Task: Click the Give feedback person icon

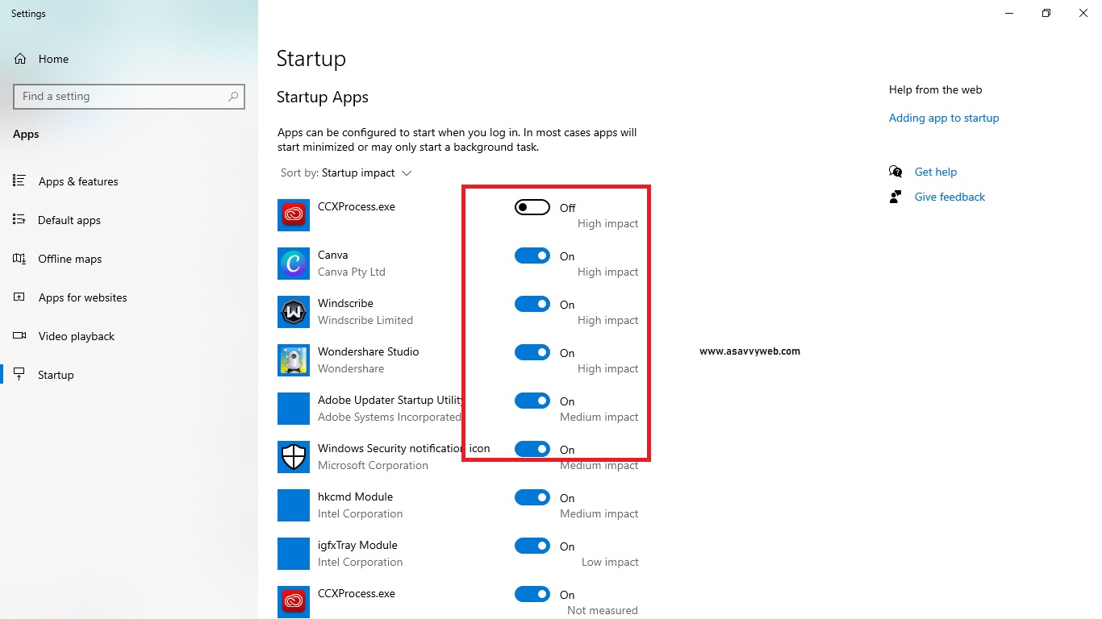Action: click(x=895, y=197)
